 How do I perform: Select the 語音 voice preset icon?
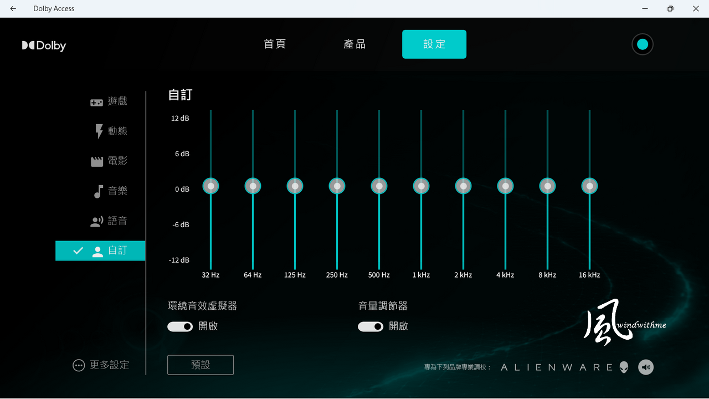(97, 221)
